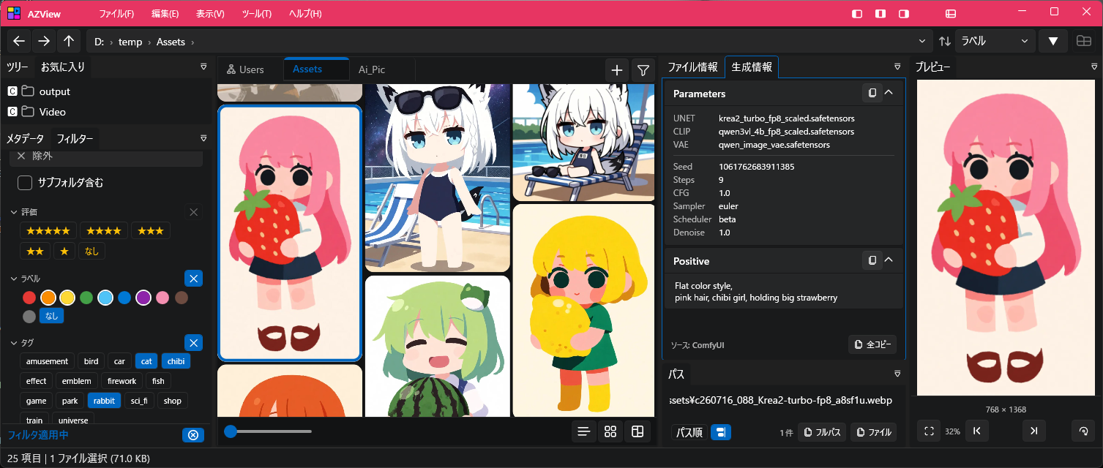This screenshot has height=468, width=1103.
Task: Click the AZView app logo
Action: (x=14, y=13)
